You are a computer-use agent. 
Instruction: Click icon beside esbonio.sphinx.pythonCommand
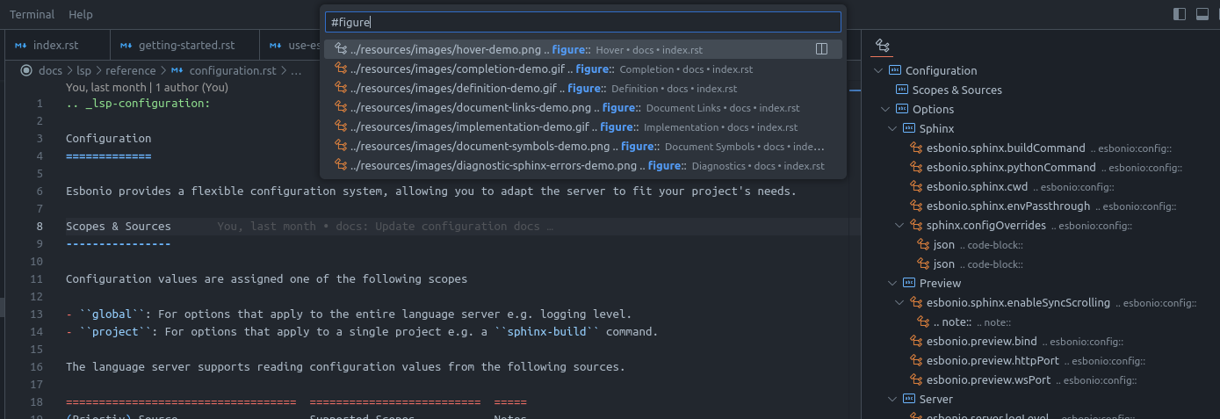(917, 167)
